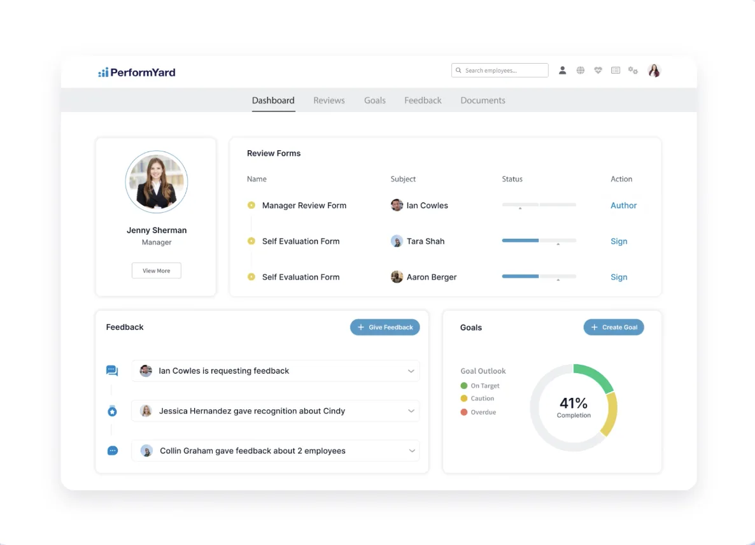Image resolution: width=755 pixels, height=545 pixels.
Task: Click the Subject column header
Action: tap(403, 179)
